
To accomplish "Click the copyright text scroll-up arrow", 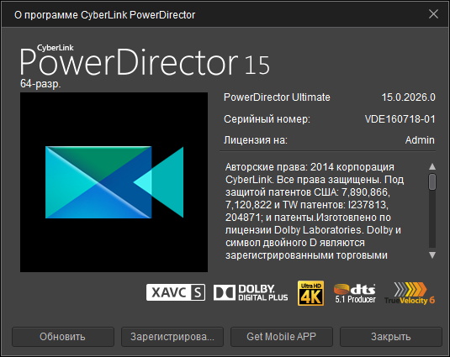I will pos(432,166).
